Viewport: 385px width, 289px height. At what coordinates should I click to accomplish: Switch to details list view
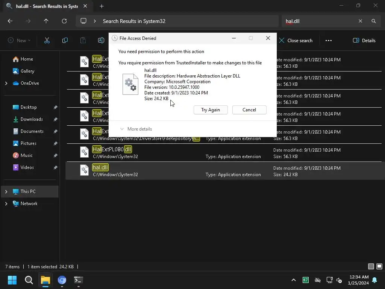(371, 266)
